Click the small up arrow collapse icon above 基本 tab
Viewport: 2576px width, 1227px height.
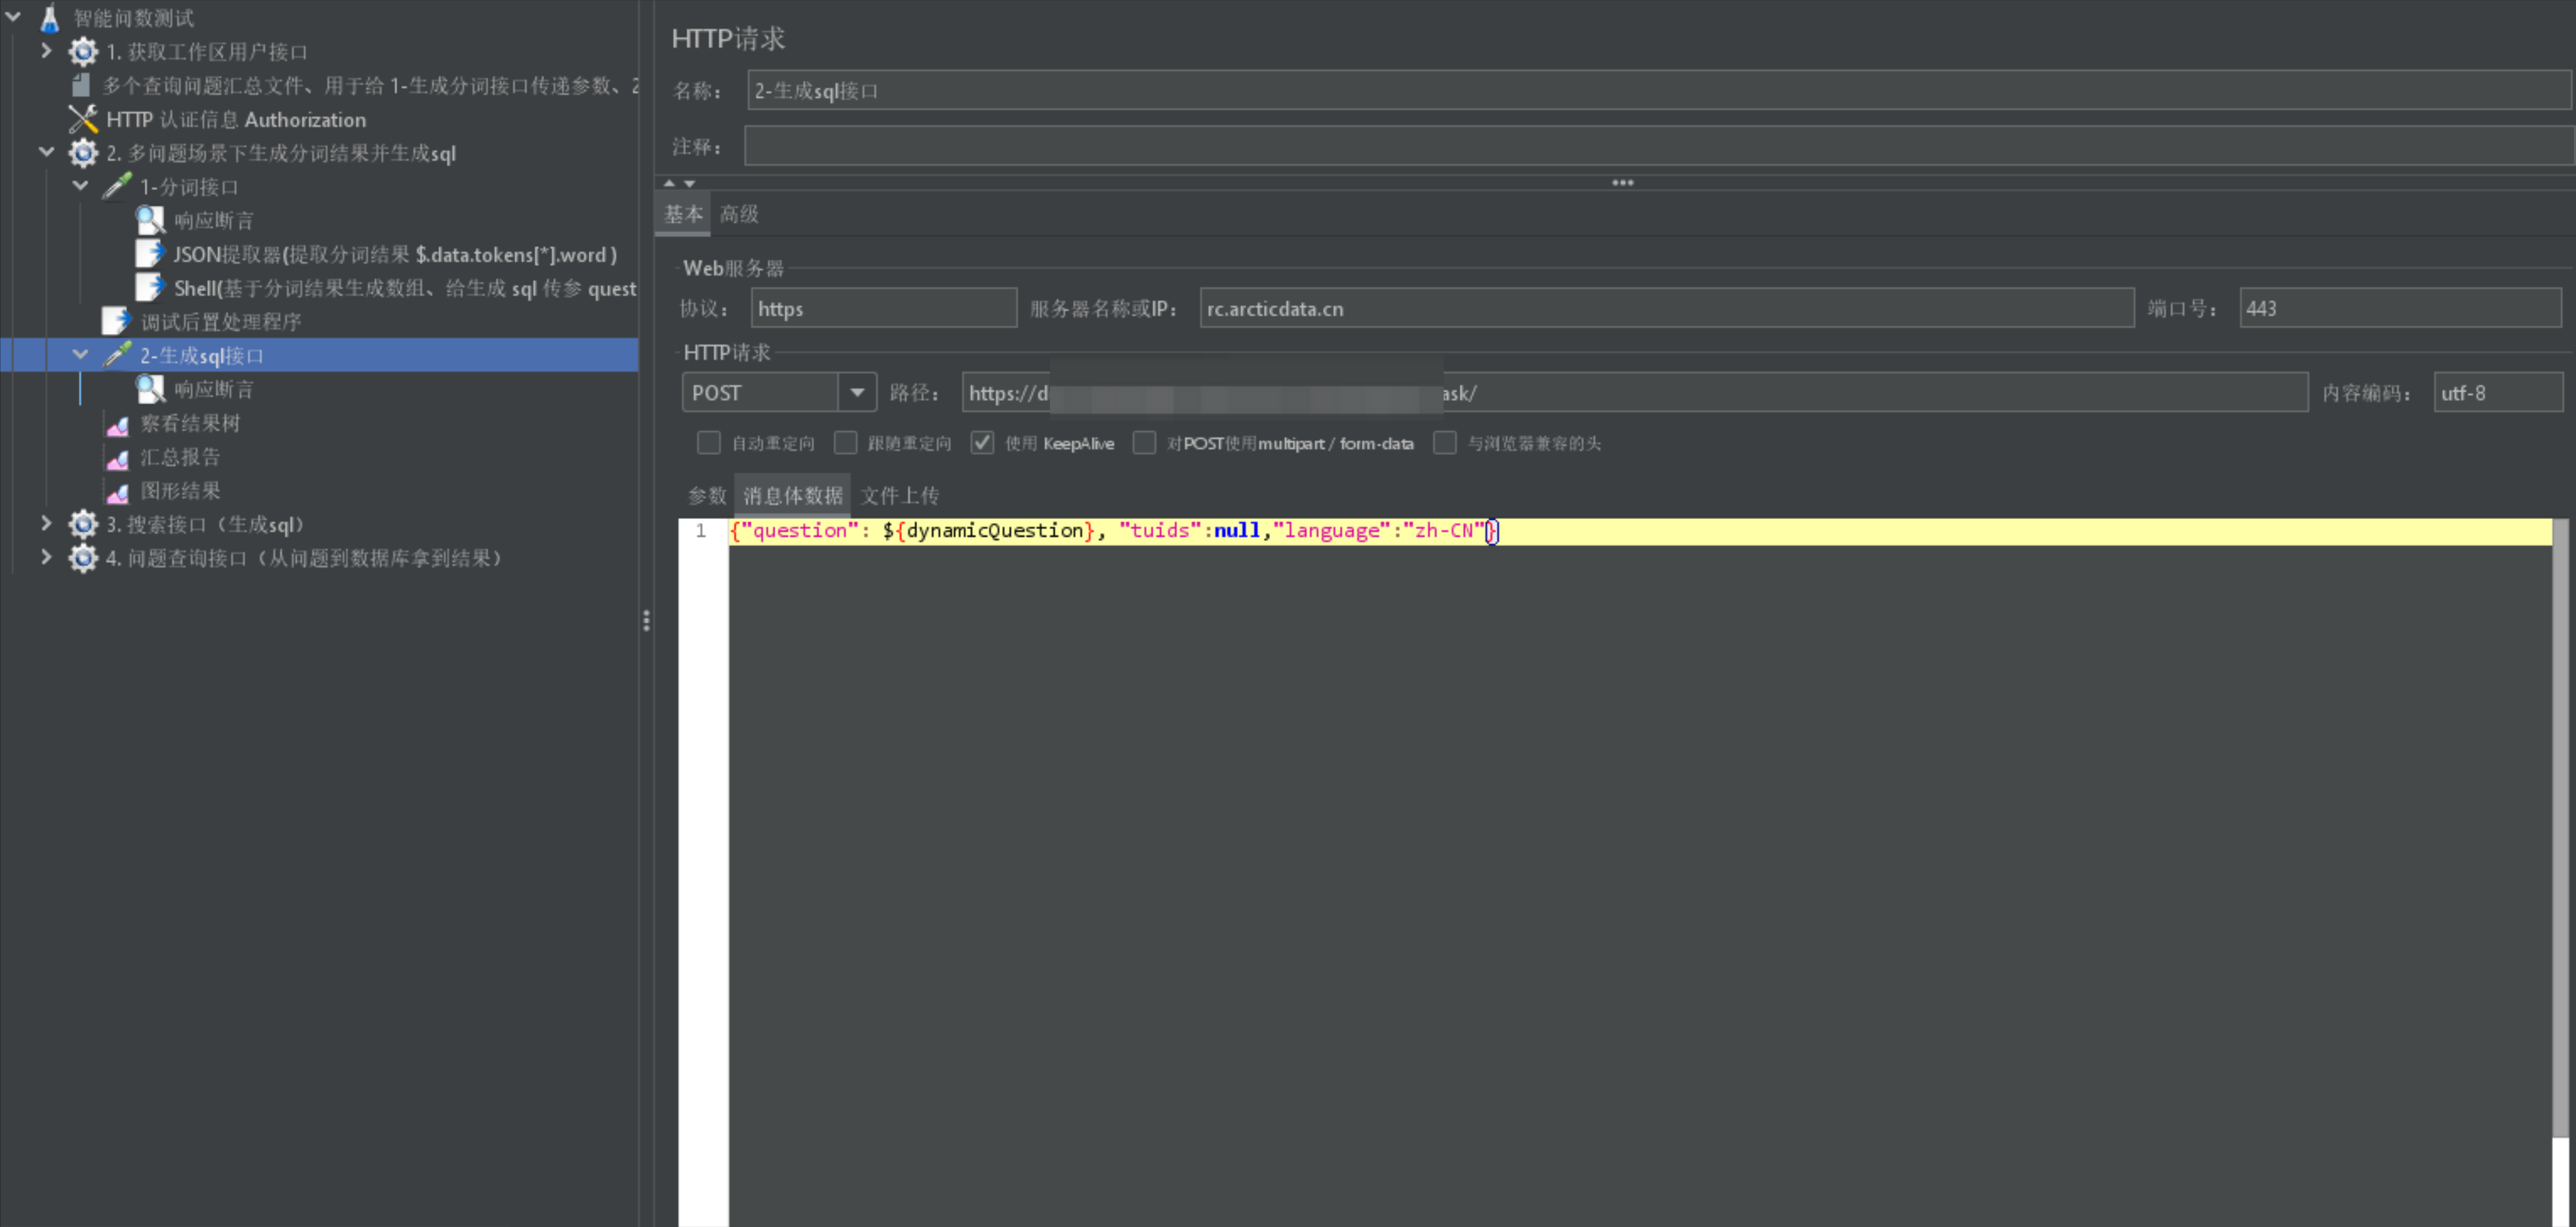[x=669, y=183]
